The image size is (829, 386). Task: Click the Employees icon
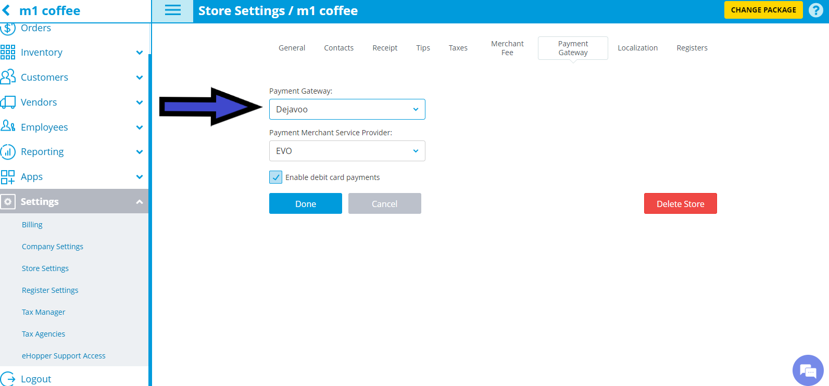[x=8, y=126]
